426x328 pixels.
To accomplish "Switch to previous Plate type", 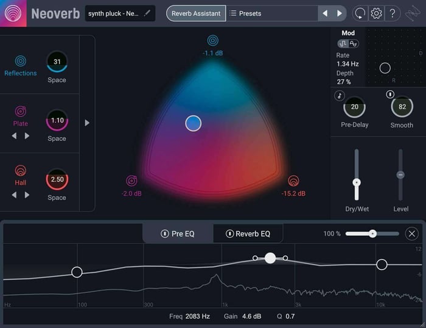I will 14,135.
